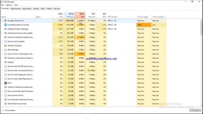Image resolution: width=203 pixels, height=114 pixels.
Task: Expand the Start process row
Action: [x=2, y=83]
